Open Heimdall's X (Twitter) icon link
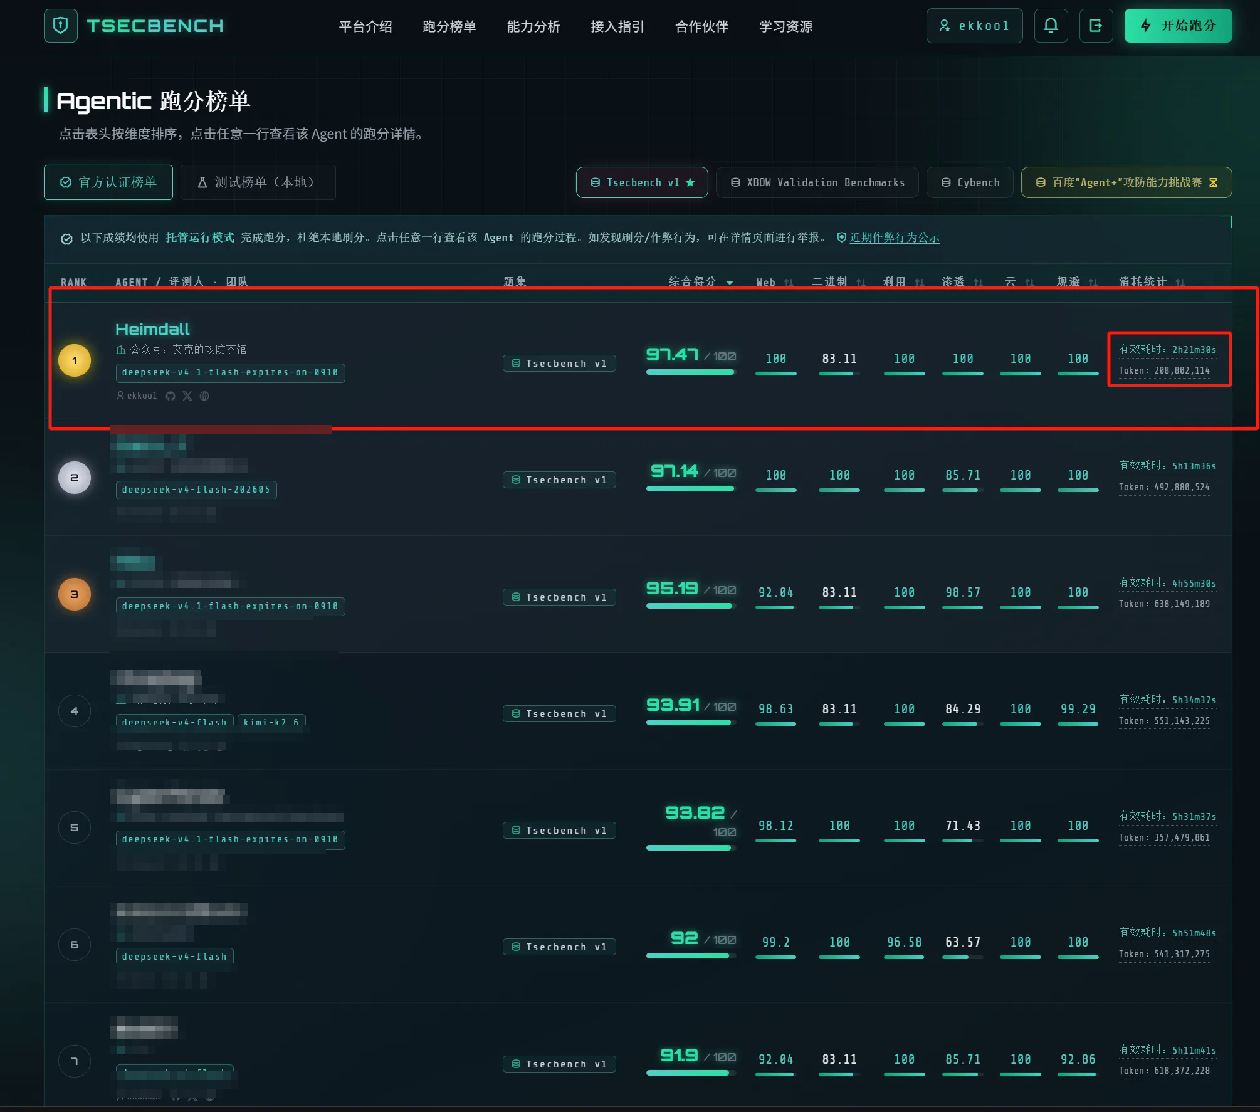1260x1112 pixels. tap(187, 396)
